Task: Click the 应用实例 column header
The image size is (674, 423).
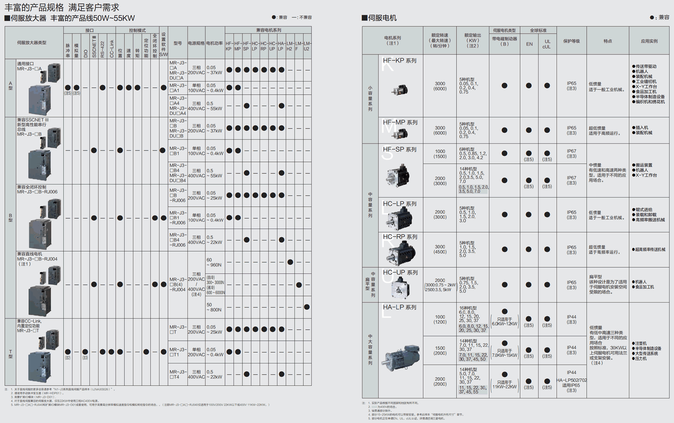Action: [649, 41]
